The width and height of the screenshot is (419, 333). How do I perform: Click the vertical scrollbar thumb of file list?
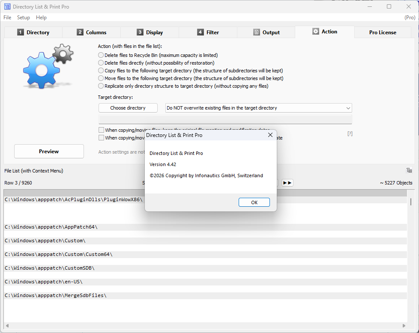(x=411, y=202)
